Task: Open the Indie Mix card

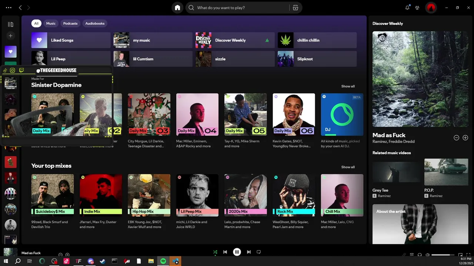Action: (101, 202)
